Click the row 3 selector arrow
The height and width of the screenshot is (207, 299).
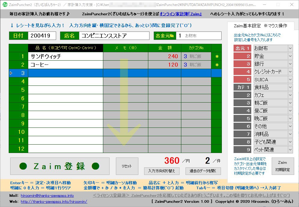(x=11, y=73)
